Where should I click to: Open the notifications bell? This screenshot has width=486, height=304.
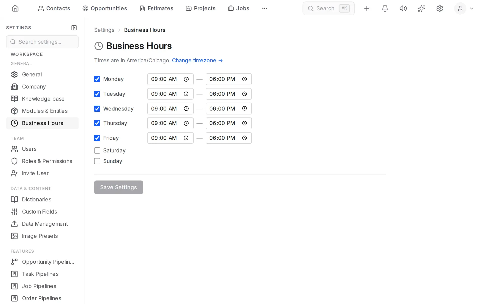point(385,8)
